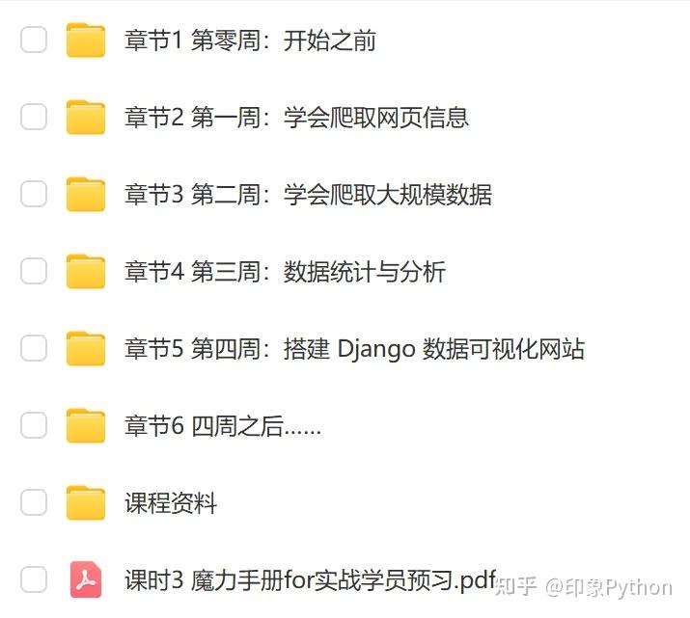Mark the checkbox beside 章节5 第四周
690x618 pixels.
tap(34, 349)
